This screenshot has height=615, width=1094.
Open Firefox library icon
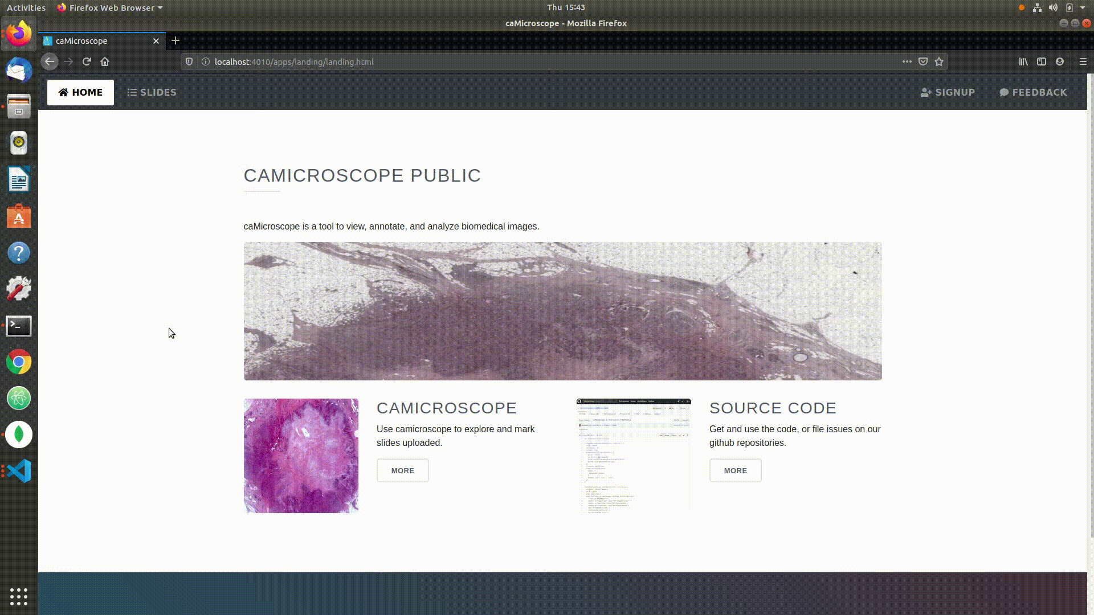click(1023, 61)
